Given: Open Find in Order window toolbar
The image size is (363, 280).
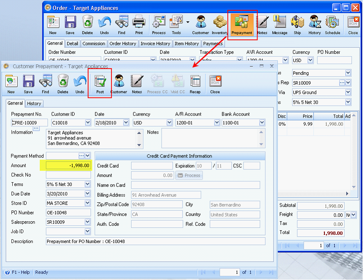Looking at the screenshot, I should [x=121, y=25].
